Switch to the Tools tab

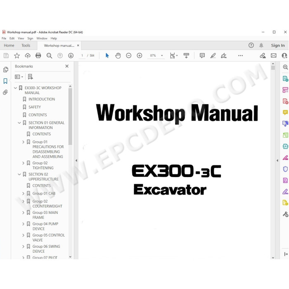26,45
